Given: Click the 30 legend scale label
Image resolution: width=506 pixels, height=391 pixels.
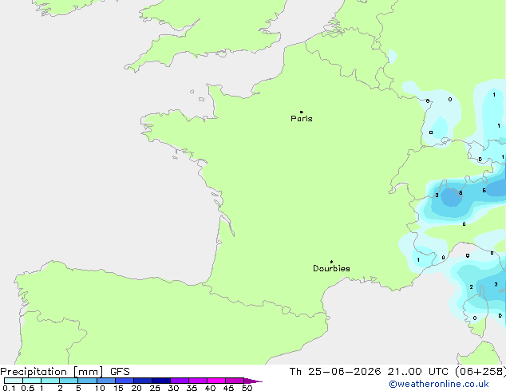Looking at the screenshot, I should (173, 388).
